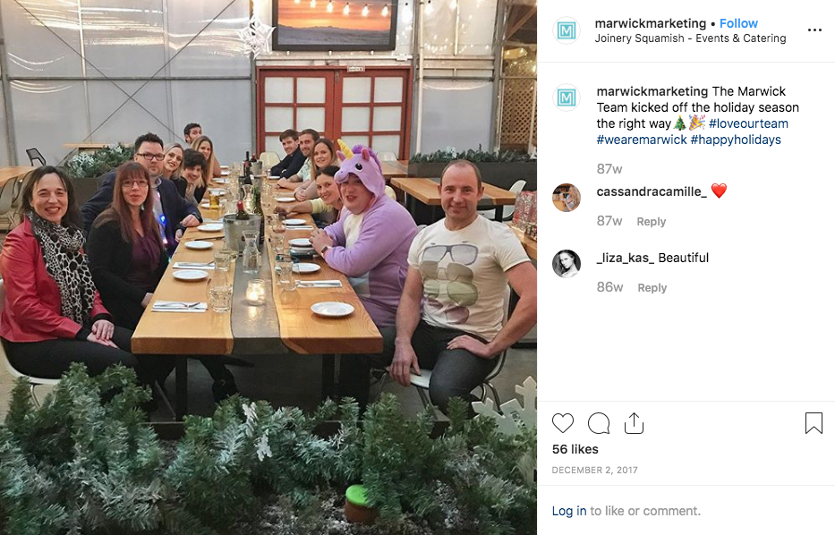Viewport: 835px width, 535px height.
Task: View the 56 likes list
Action: (575, 449)
